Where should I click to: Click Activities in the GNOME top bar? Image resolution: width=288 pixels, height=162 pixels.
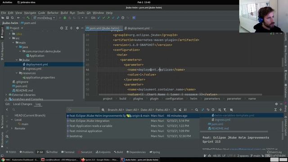pyautogui.click(x=7, y=2)
